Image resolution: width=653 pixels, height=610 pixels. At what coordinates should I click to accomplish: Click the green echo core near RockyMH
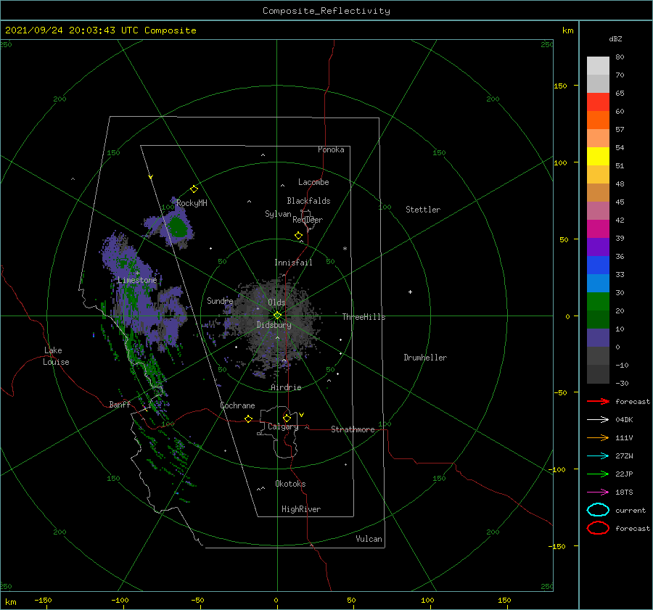[x=178, y=227]
